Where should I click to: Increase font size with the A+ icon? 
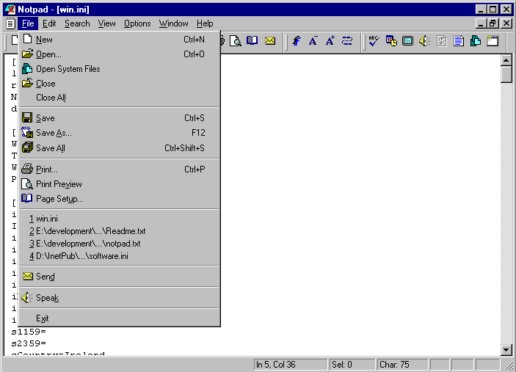point(330,41)
